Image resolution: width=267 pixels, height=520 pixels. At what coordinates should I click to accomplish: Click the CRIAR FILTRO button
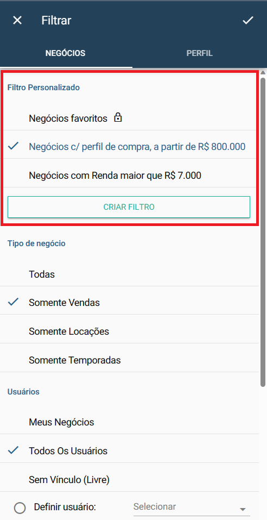tap(129, 207)
